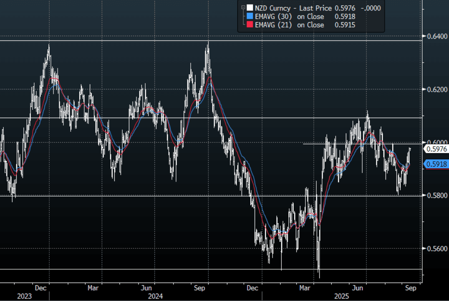This screenshot has height=301, width=449.
Task: Click the Jun 2025 label on time axis
Action: (x=357, y=288)
